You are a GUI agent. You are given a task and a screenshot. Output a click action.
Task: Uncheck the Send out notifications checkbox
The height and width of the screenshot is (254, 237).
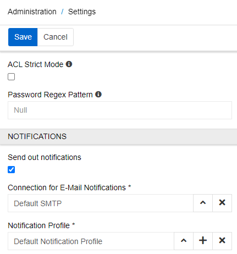tap(11, 170)
